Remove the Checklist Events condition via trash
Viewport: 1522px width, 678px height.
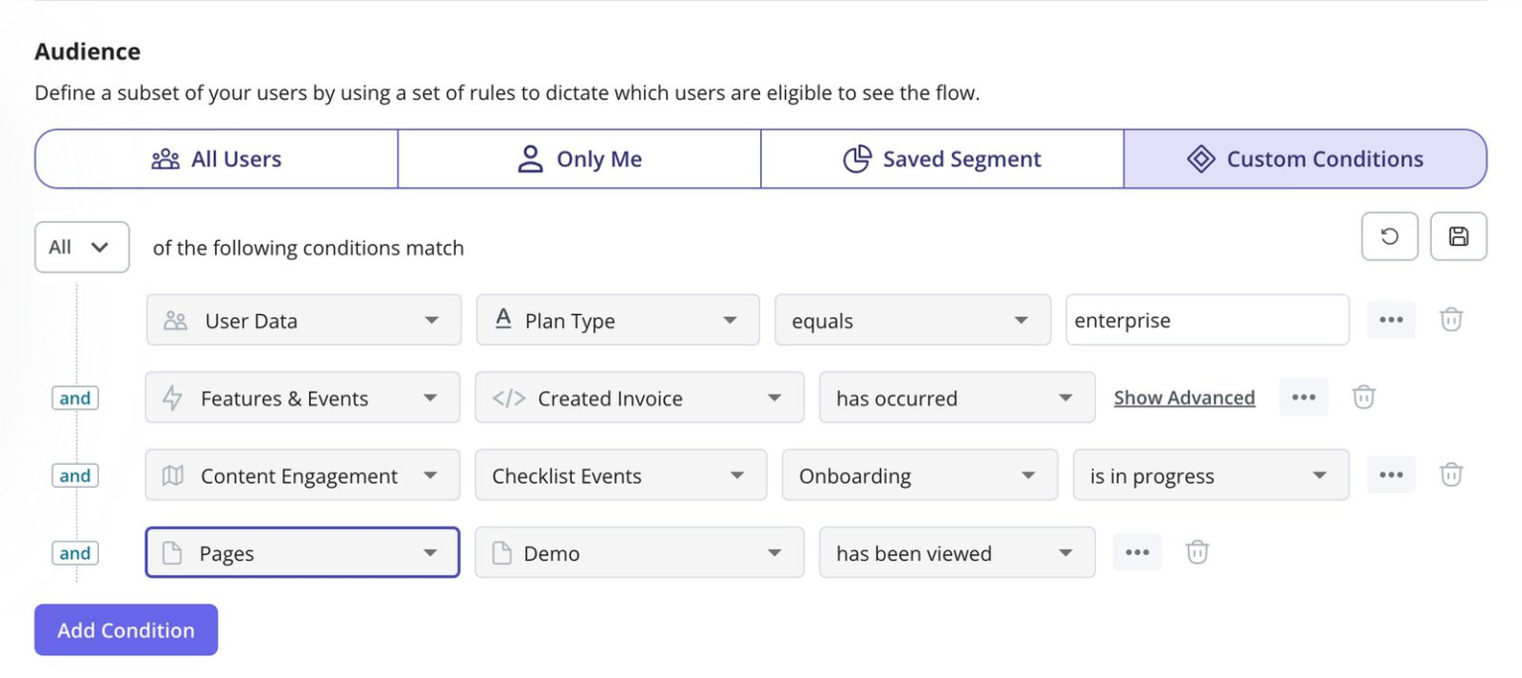click(x=1451, y=475)
